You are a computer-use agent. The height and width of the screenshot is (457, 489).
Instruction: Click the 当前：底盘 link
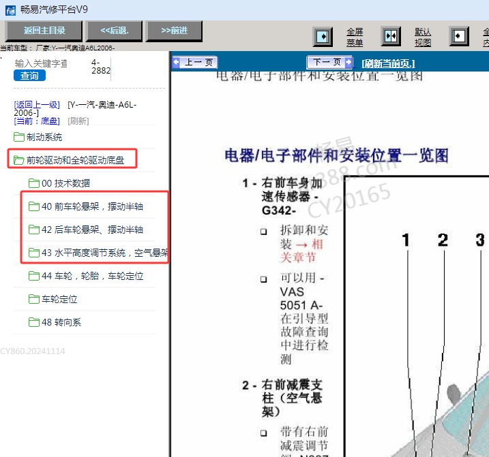pyautogui.click(x=37, y=121)
